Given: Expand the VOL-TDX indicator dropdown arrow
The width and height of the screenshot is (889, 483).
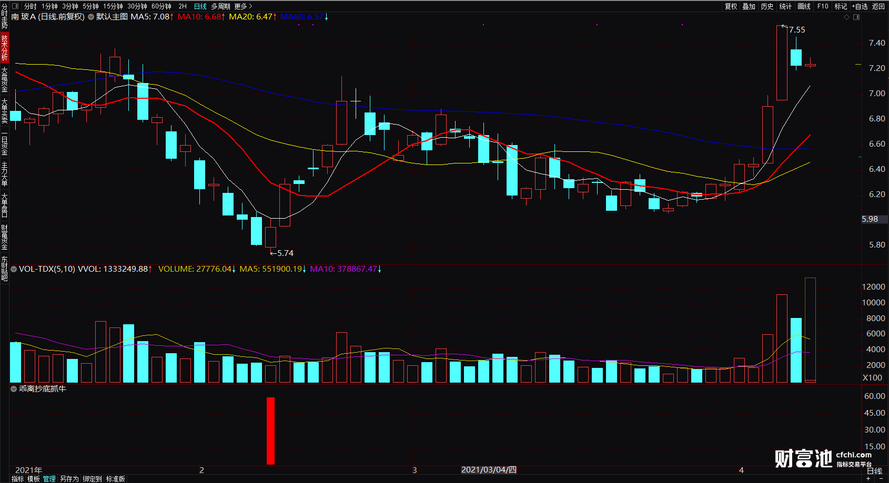Looking at the screenshot, I should [14, 269].
